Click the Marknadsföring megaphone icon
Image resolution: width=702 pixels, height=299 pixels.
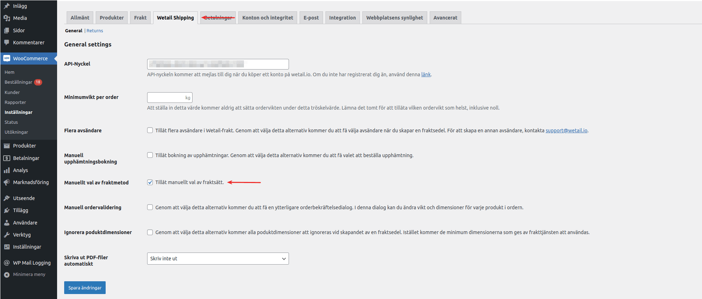(7, 182)
